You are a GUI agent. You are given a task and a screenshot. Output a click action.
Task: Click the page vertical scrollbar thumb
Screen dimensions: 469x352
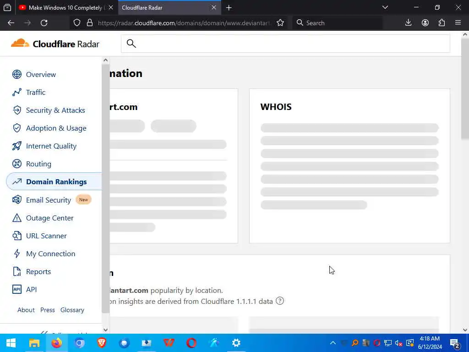coord(465,88)
